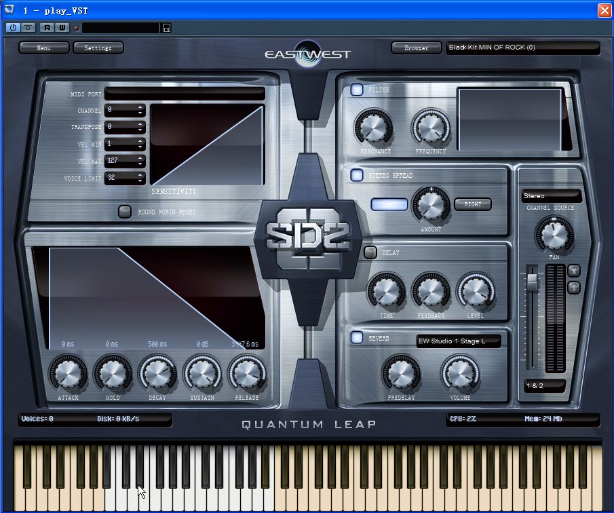This screenshot has width=614, height=513.
Task: Click the 500 ms decay value
Action: point(157,344)
